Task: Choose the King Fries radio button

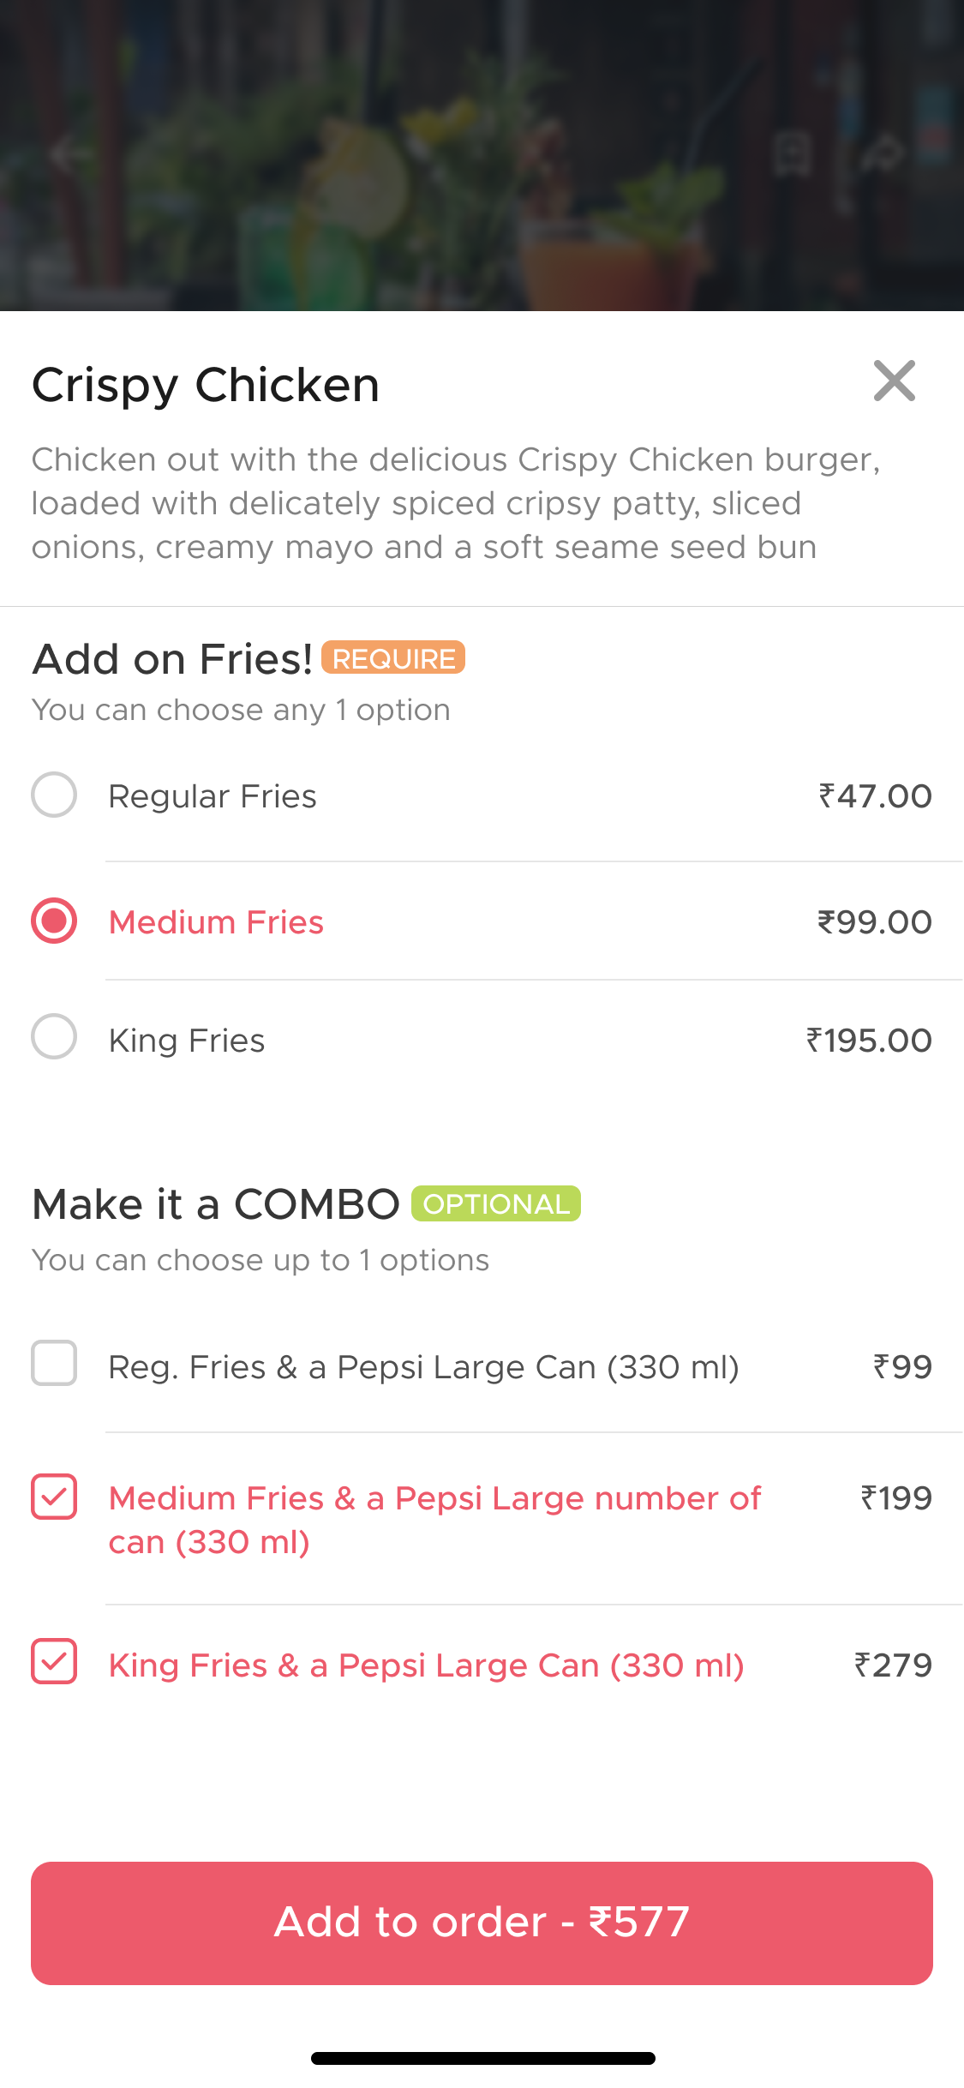Action: click(54, 1037)
